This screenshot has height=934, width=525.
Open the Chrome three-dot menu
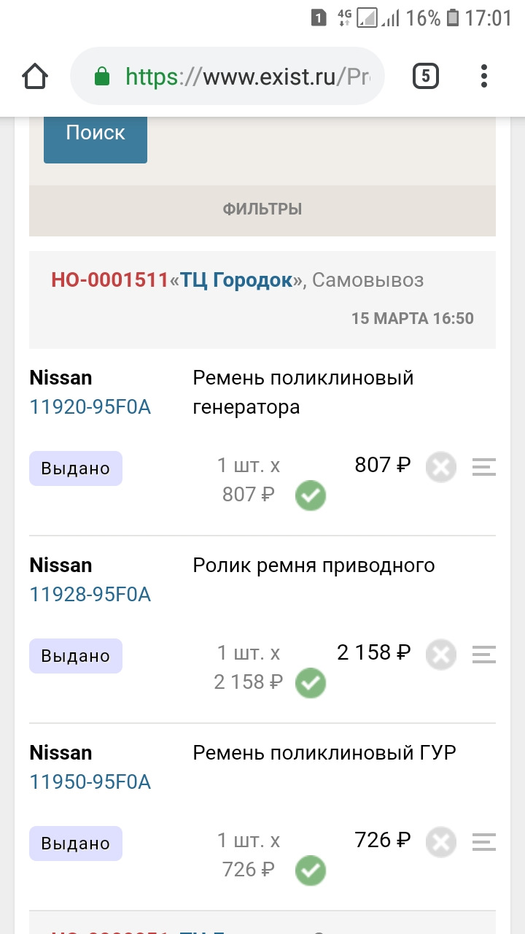click(483, 75)
